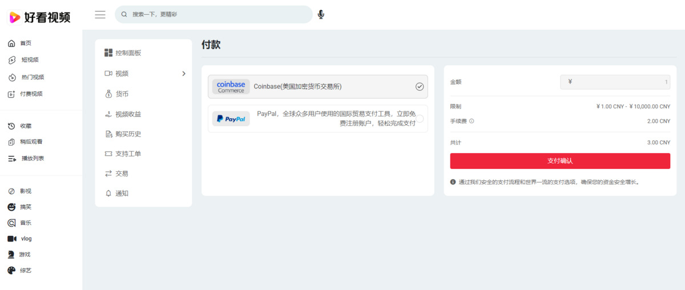Open 控制面板 dashboard menu item
Screen dimensions: 685x290
coord(128,53)
